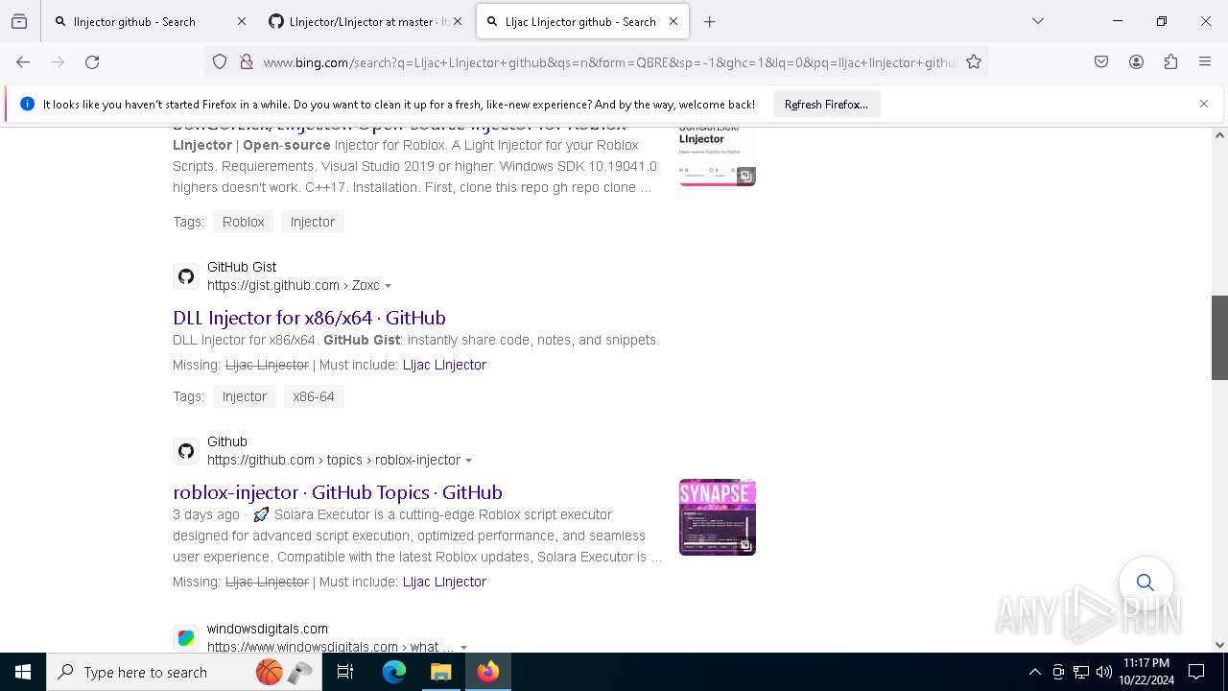
Task: Click the notification info icon
Action: coord(27,104)
